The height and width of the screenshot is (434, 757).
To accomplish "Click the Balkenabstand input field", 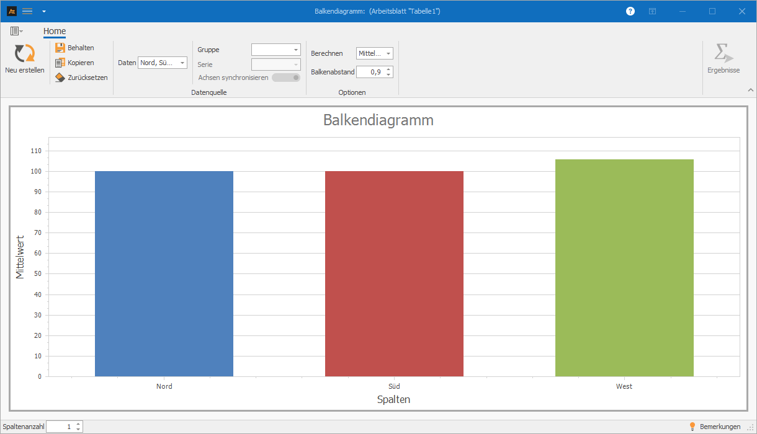I will point(370,72).
